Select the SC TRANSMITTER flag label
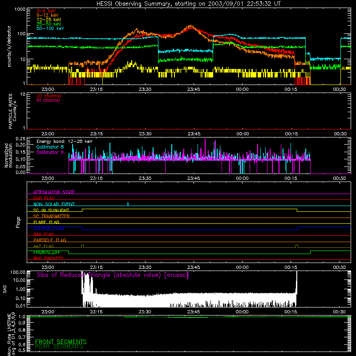 click(x=52, y=216)
